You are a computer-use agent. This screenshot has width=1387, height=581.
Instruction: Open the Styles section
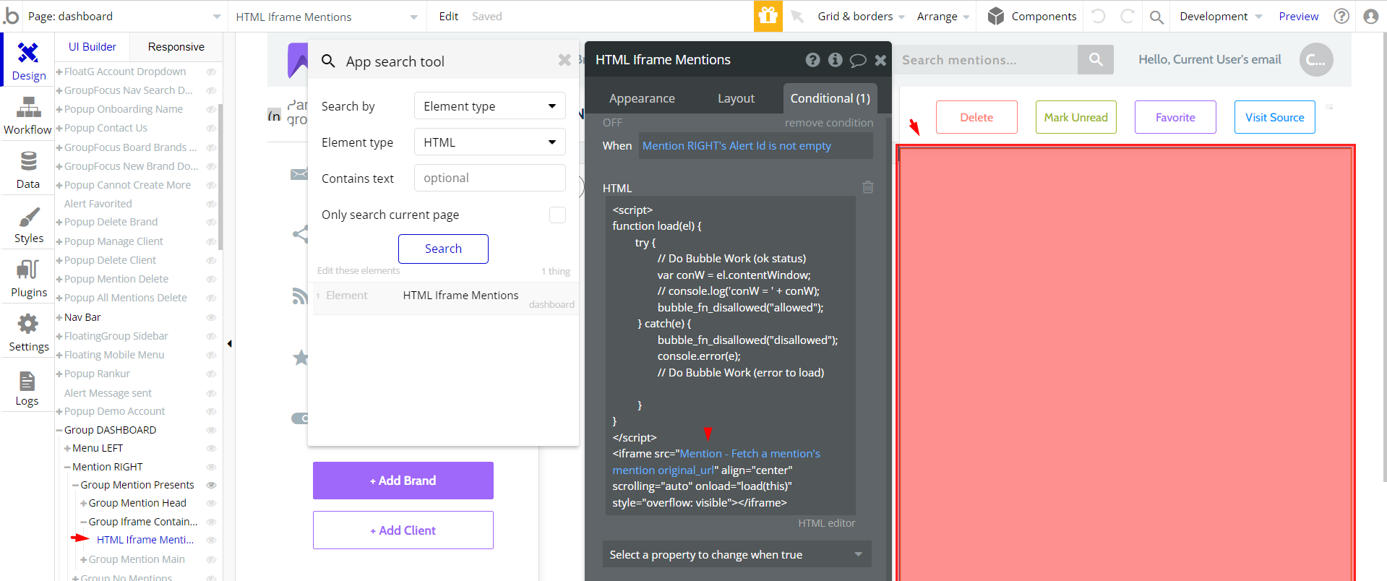tap(28, 223)
